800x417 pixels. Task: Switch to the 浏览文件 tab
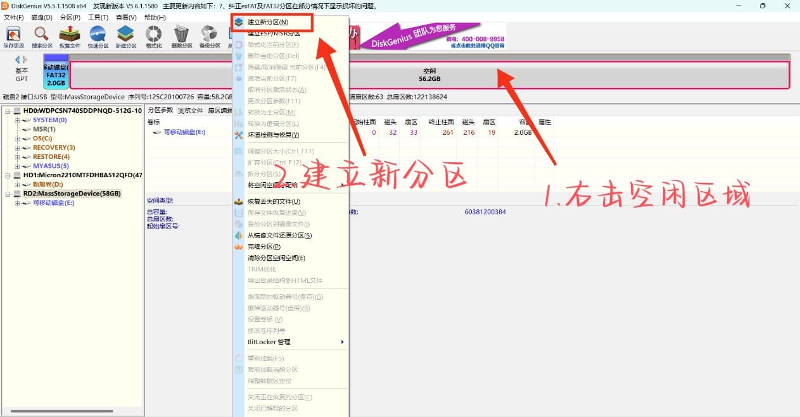(x=190, y=111)
